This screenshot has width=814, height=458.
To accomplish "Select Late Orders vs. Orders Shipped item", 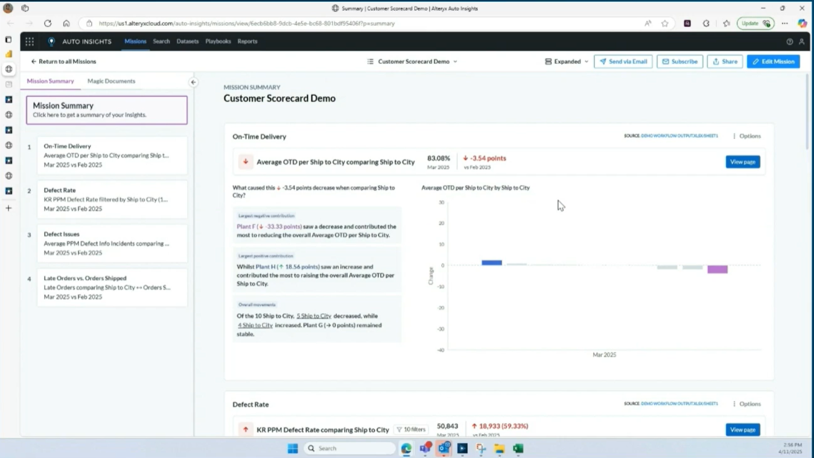I will coord(112,287).
